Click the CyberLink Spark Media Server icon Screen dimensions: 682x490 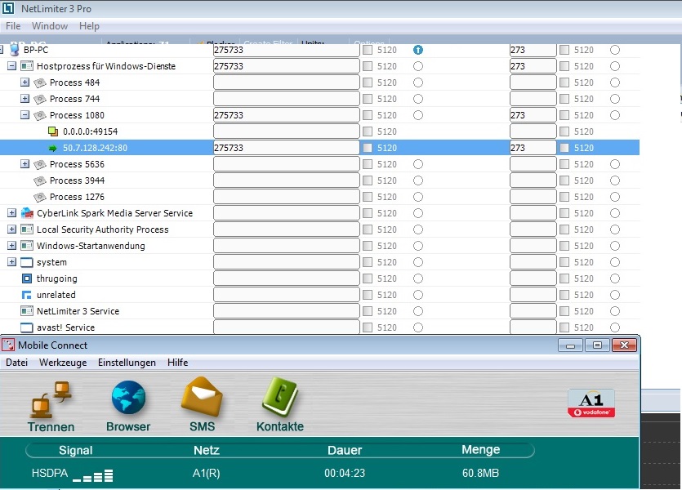[27, 213]
